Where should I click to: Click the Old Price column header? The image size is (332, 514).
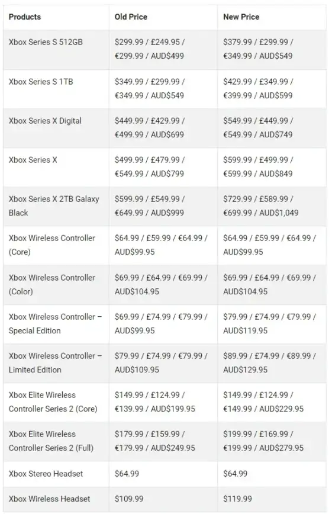pyautogui.click(x=131, y=17)
